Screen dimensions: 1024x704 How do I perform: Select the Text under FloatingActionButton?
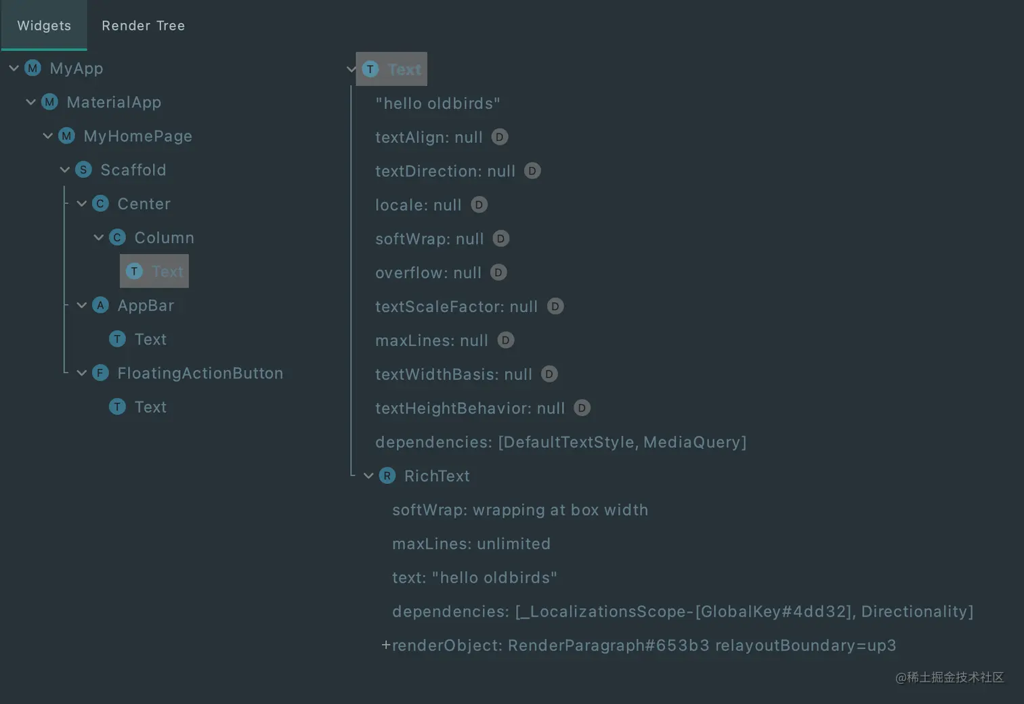pos(150,407)
